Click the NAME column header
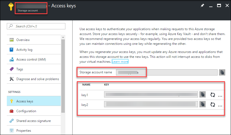This screenshot has width=231, height=135. click(86, 85)
